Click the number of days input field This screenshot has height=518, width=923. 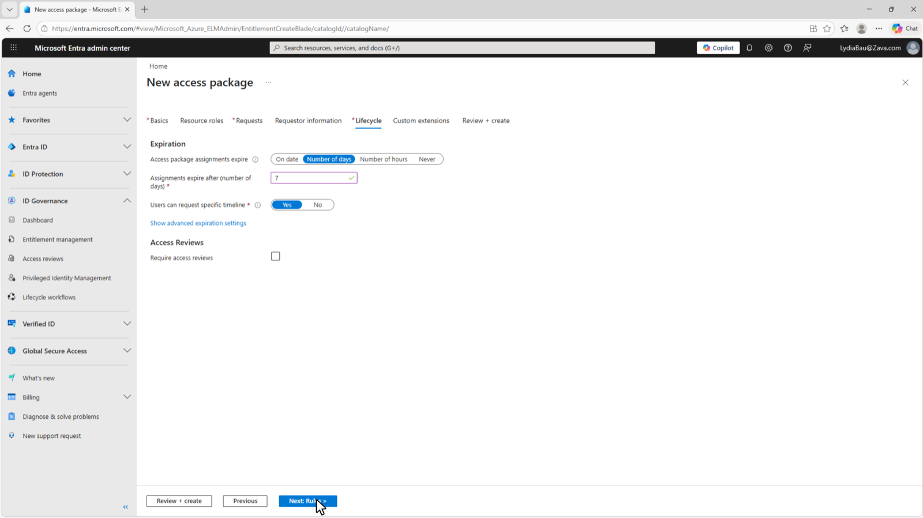(x=314, y=178)
